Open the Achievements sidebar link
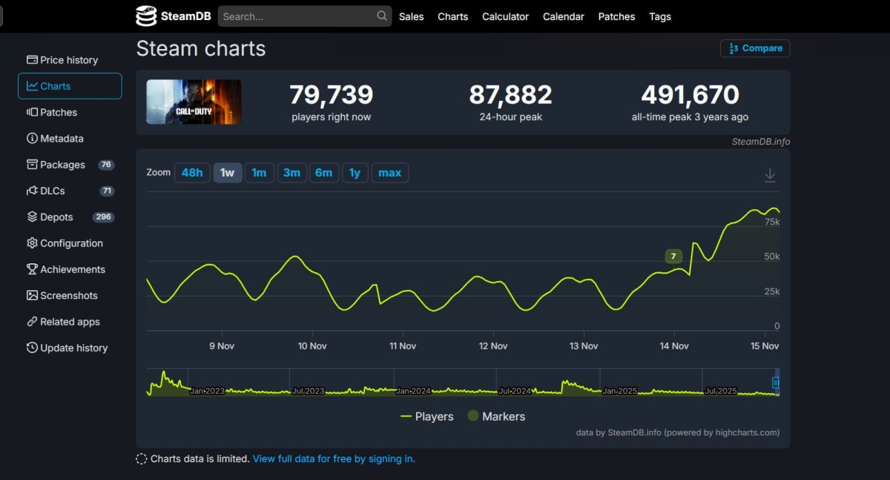Image resolution: width=890 pixels, height=480 pixels. (x=70, y=269)
